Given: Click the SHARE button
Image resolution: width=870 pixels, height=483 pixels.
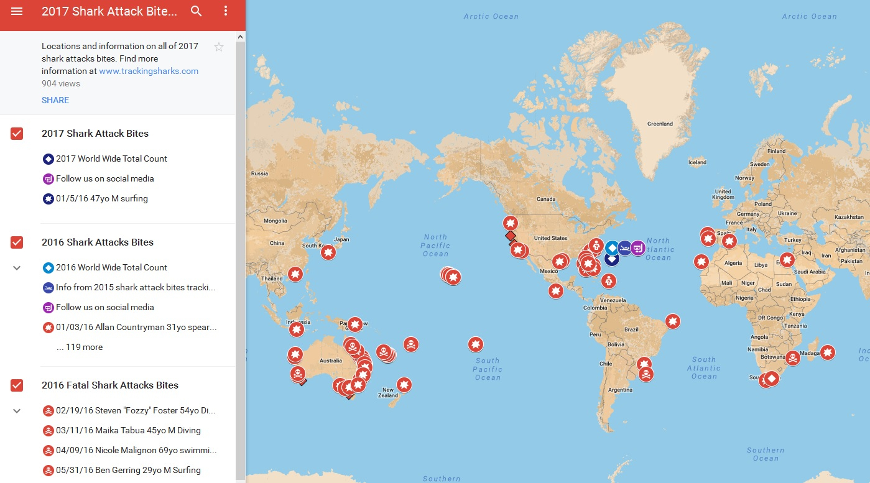Looking at the screenshot, I should [x=55, y=100].
